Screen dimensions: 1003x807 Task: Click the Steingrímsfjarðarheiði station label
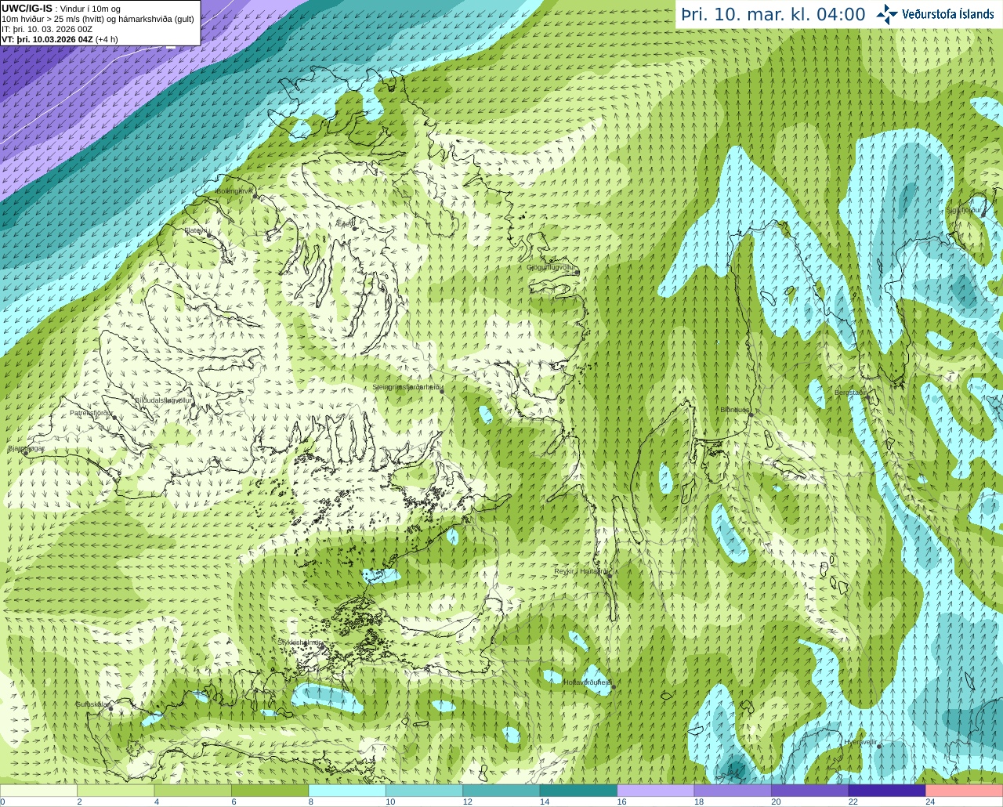point(407,387)
